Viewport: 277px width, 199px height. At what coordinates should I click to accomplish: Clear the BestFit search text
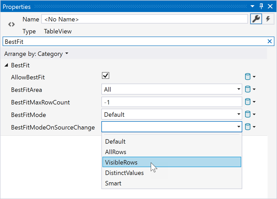click(270, 41)
